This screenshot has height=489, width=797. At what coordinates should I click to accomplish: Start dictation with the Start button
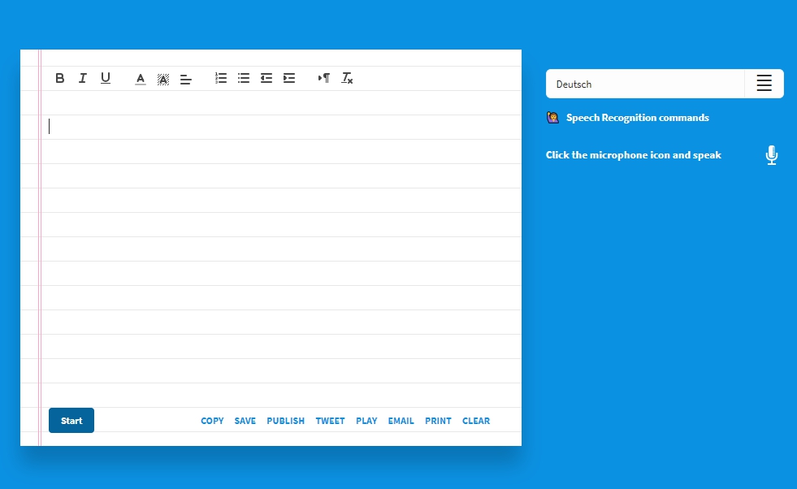click(x=71, y=421)
